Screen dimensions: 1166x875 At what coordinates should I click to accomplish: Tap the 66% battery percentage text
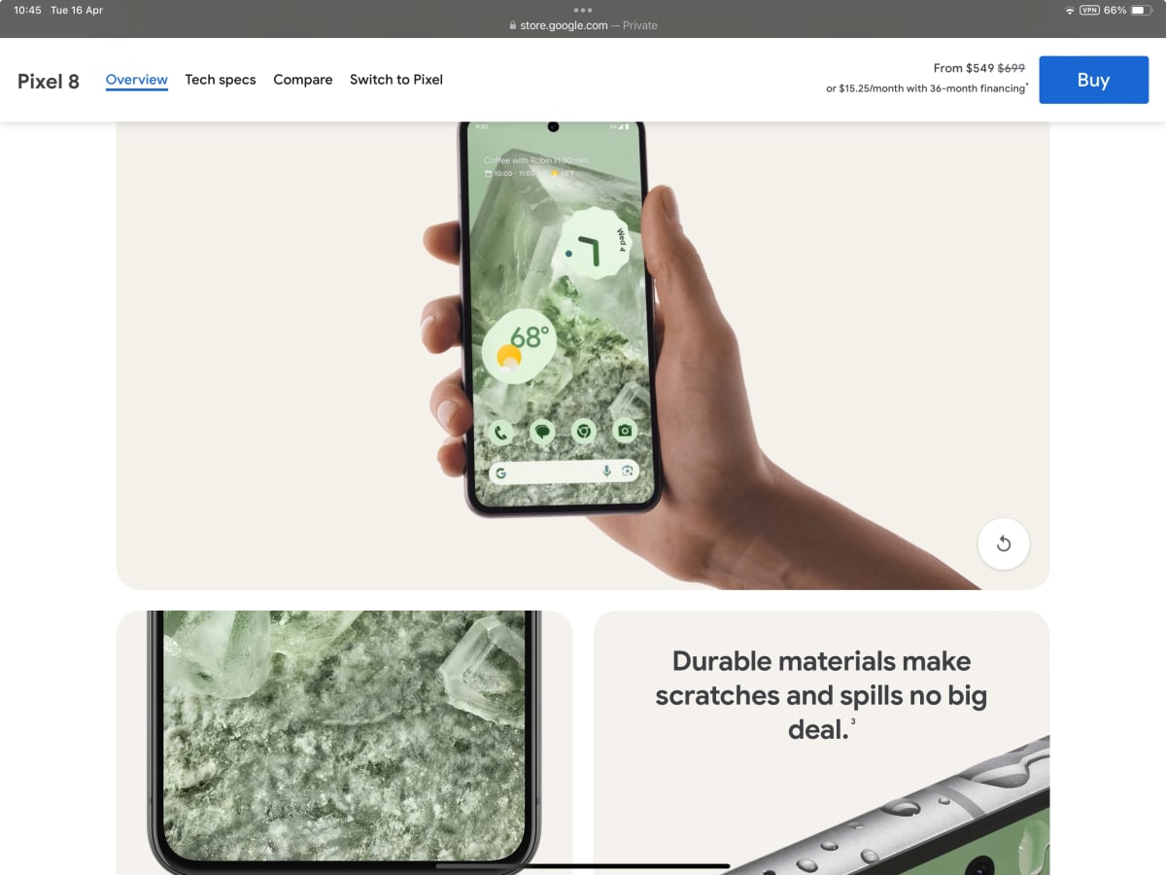(1115, 10)
